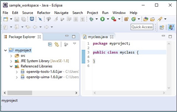This screenshot has height=112, width=177.
Task: Open the Window menu
Action: tap(119, 13)
